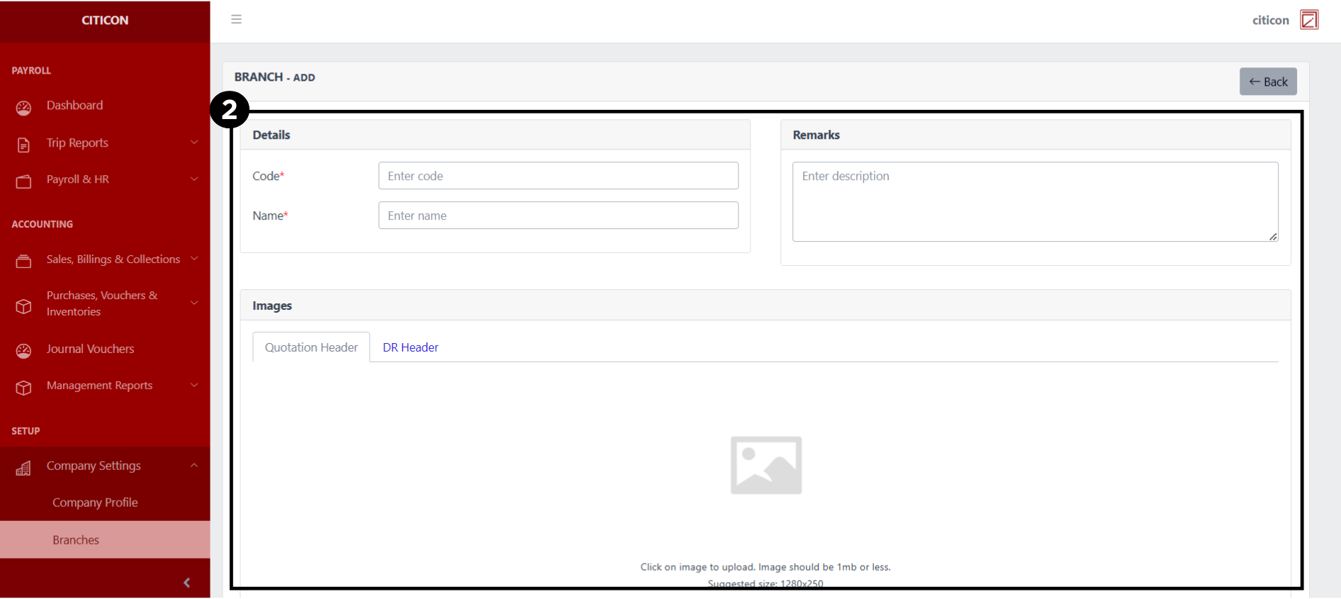Click the hamburger menu icon
Screen dimensions: 1341x599
(x=236, y=19)
